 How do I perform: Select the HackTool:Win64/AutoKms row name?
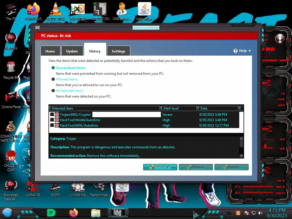tap(80, 120)
